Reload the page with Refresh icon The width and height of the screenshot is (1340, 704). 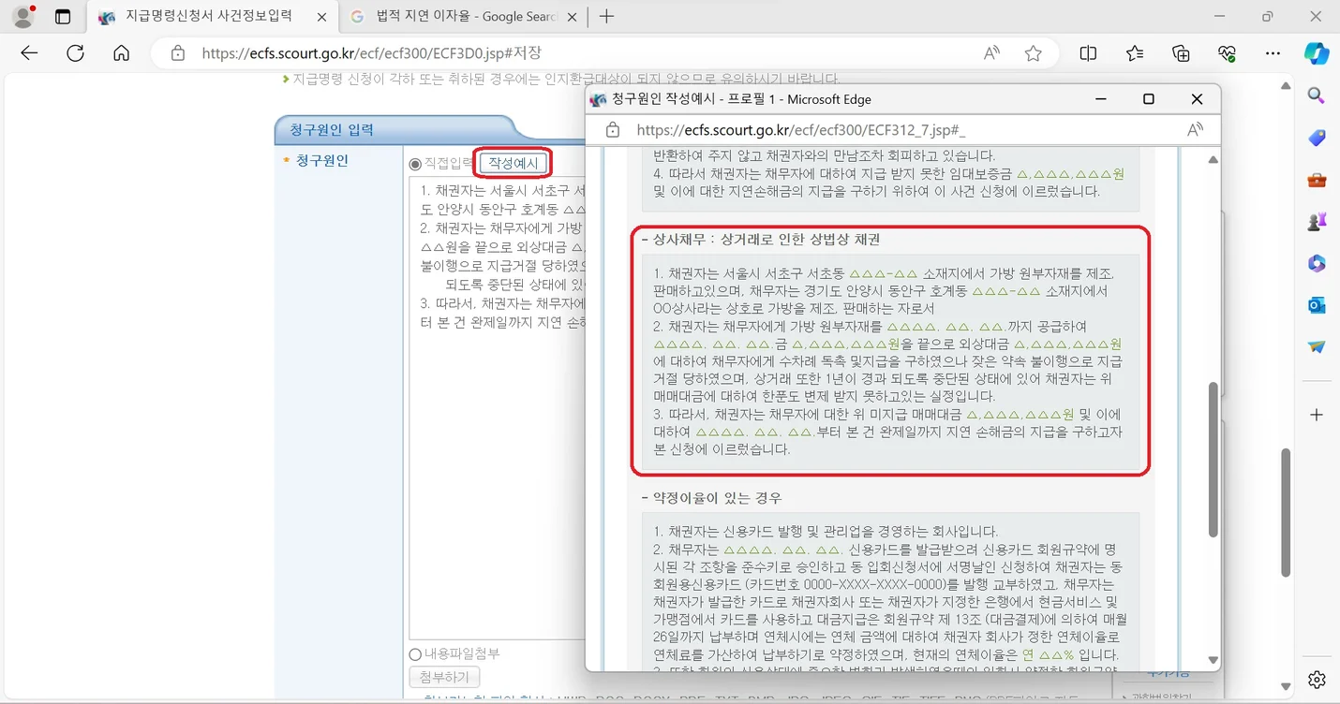pyautogui.click(x=76, y=53)
